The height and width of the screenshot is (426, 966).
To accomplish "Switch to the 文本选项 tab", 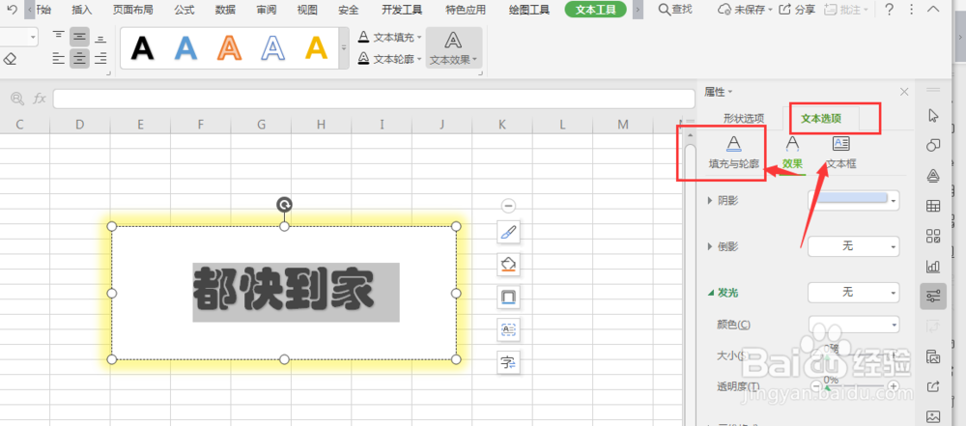I will 821,119.
